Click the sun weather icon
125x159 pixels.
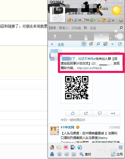click(x=116, y=11)
